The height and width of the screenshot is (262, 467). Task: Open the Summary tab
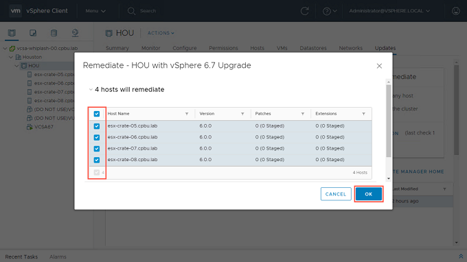[117, 48]
